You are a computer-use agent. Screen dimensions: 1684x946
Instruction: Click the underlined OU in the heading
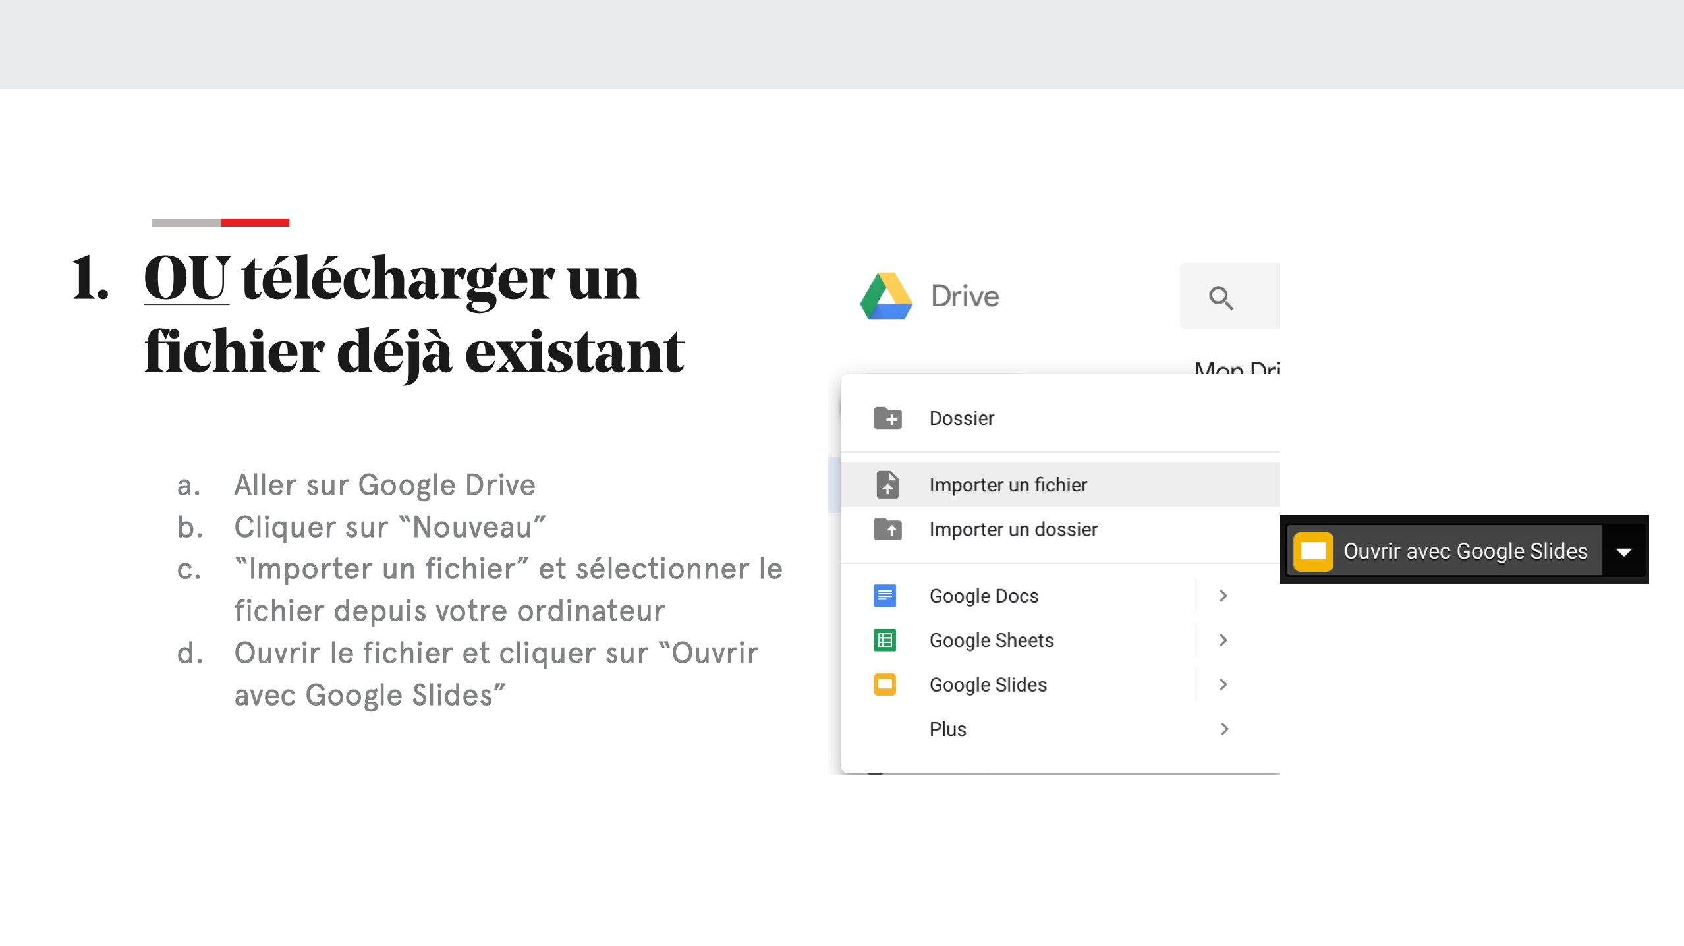186,278
